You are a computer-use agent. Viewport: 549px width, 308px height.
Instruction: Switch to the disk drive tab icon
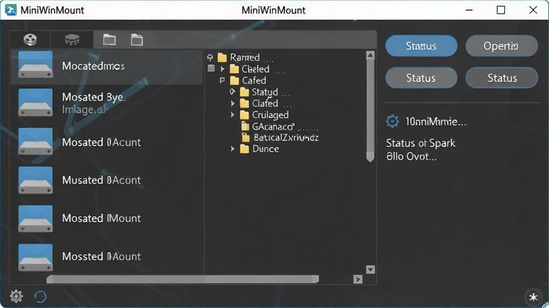pos(72,40)
